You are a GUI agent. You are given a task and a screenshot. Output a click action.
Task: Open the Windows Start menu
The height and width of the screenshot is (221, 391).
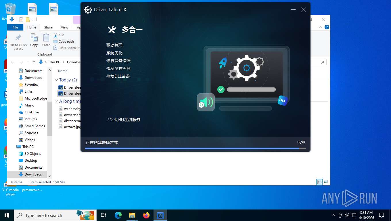coord(7,215)
